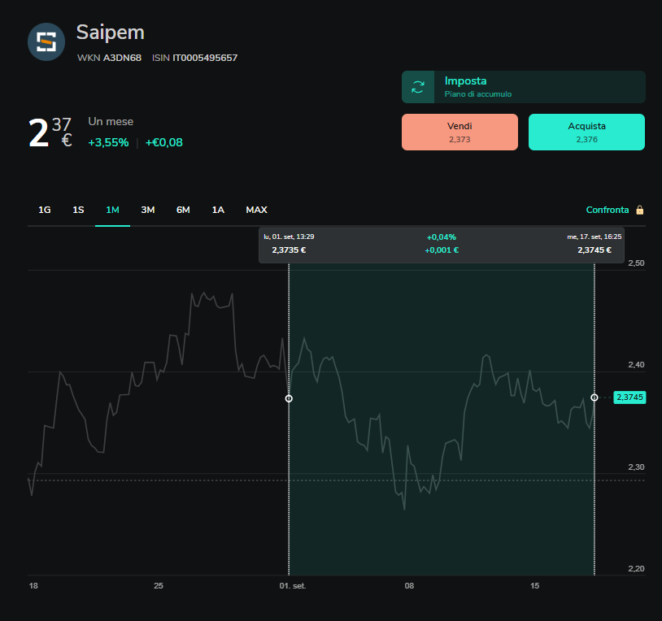Click the chart marker at 01. set selection start

point(289,398)
